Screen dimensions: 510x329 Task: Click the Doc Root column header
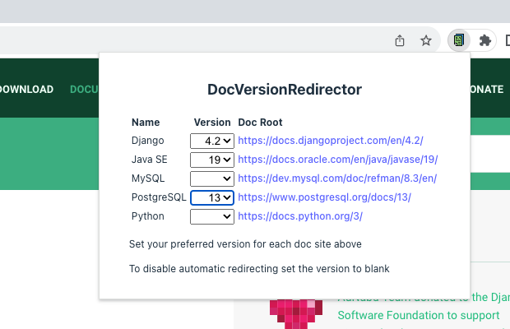[x=260, y=123]
